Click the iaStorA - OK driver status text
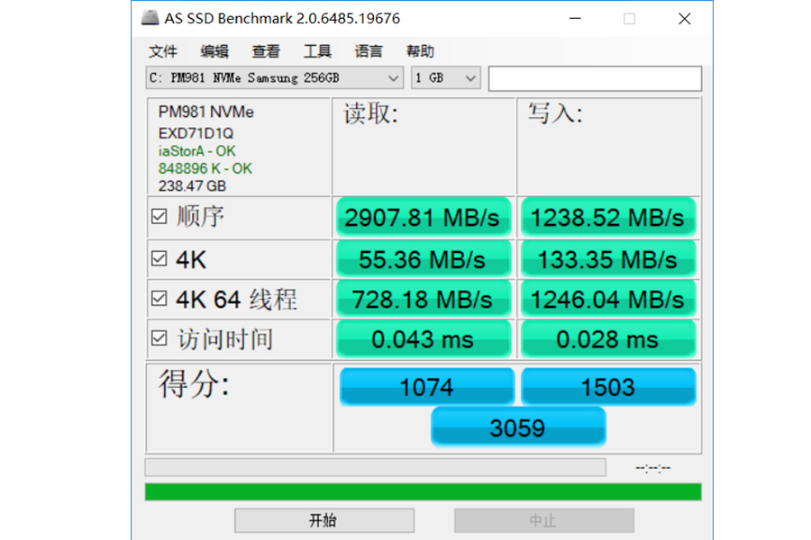This screenshot has height=540, width=811. pos(196,151)
